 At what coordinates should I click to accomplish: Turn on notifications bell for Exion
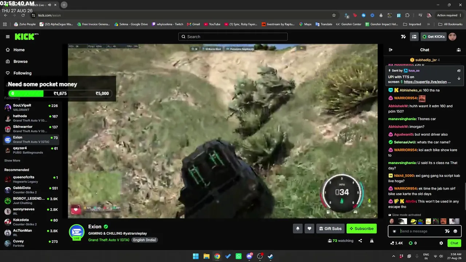298,229
